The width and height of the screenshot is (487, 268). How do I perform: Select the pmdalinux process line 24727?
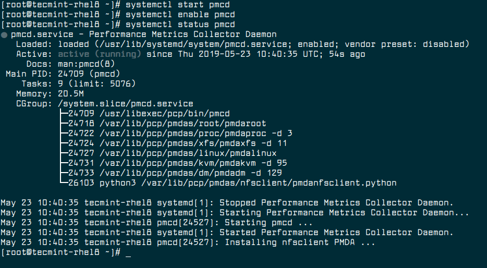click(x=173, y=153)
